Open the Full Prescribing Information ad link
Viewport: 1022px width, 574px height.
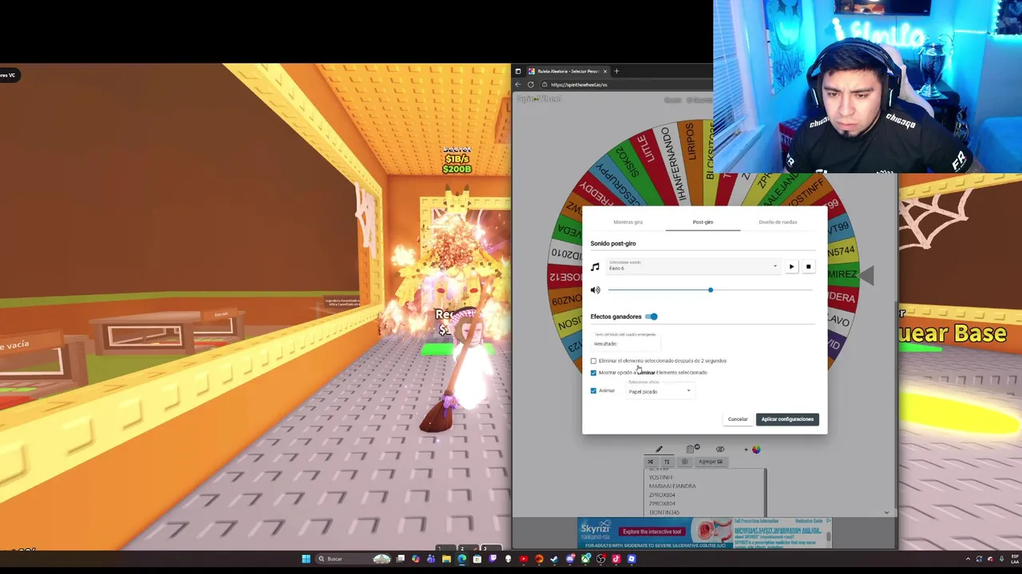tap(755, 521)
